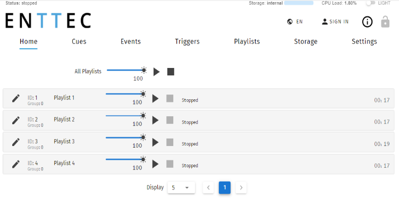The height and width of the screenshot is (206, 399).
Task: Stop Playlist 4
Action: pos(169,164)
